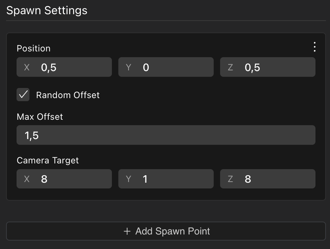
Task: Click the Add Spawn Point button text
Action: point(172,231)
